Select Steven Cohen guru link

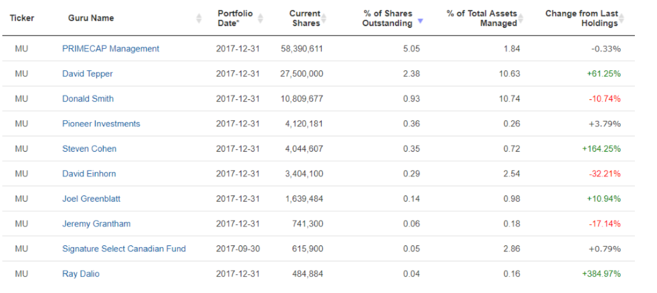(x=89, y=148)
